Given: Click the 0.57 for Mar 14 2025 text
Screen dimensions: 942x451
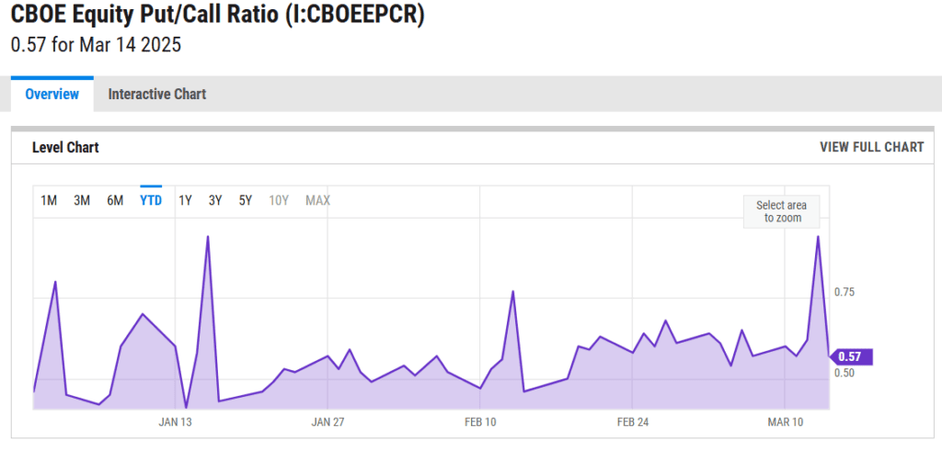Looking at the screenshot, I should 96,45.
